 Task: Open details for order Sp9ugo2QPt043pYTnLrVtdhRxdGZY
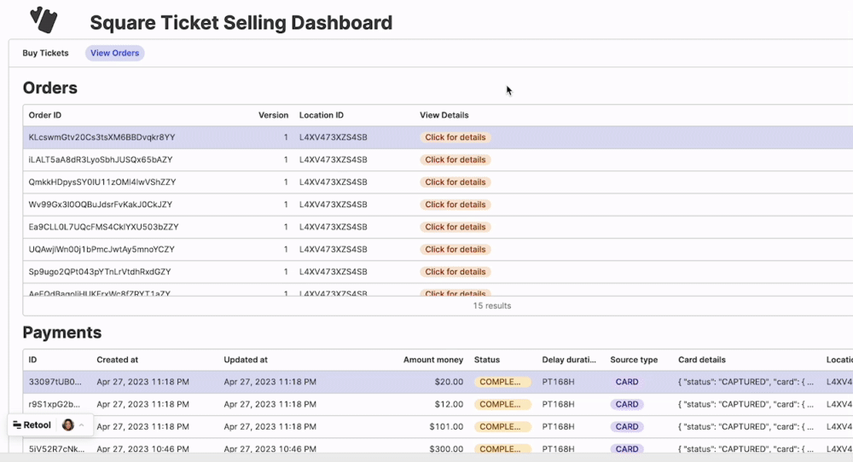[455, 272]
